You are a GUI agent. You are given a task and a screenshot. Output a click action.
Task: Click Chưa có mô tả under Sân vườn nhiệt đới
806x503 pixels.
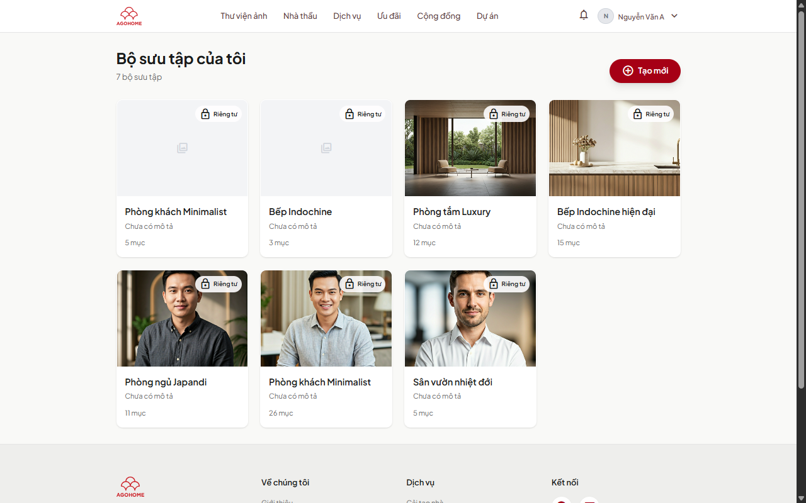click(x=437, y=396)
